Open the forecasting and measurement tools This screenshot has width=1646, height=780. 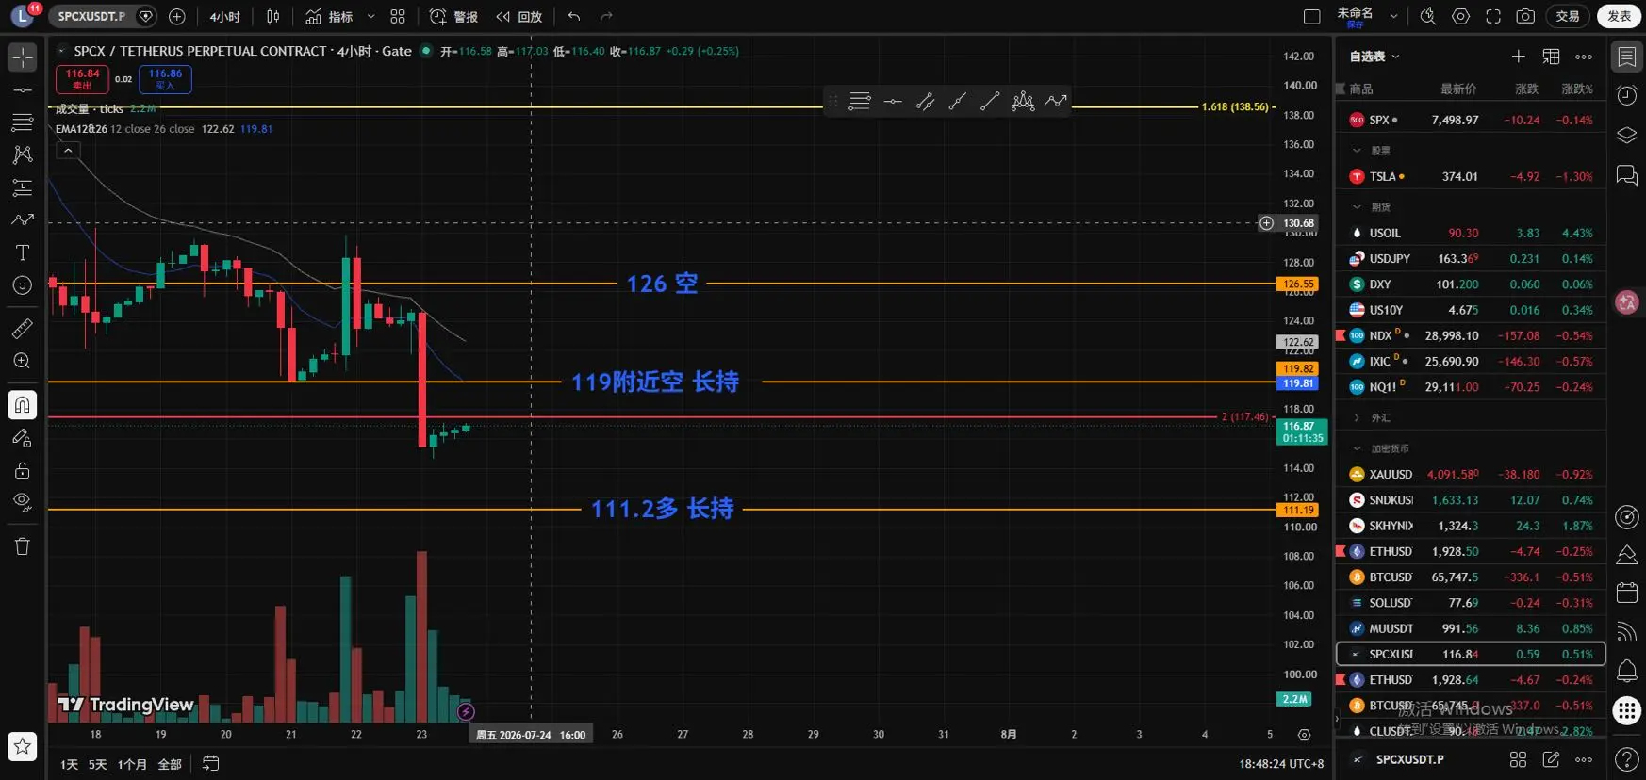pyautogui.click(x=23, y=187)
